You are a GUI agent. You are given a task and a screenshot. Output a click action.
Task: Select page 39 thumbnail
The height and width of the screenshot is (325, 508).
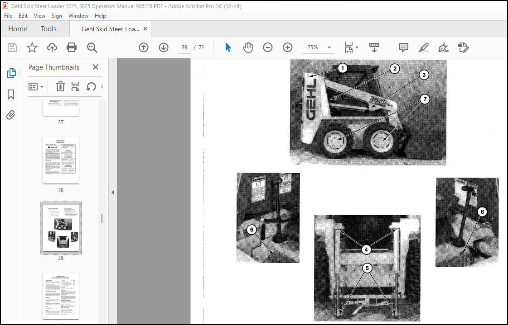tap(61, 228)
